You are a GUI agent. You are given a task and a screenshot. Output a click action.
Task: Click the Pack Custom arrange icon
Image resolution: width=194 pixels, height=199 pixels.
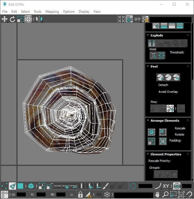(152, 132)
